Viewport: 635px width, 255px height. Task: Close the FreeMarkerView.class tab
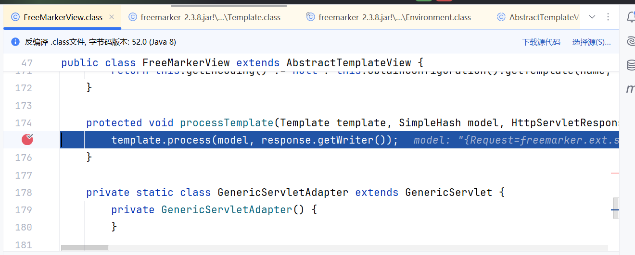pyautogui.click(x=112, y=17)
